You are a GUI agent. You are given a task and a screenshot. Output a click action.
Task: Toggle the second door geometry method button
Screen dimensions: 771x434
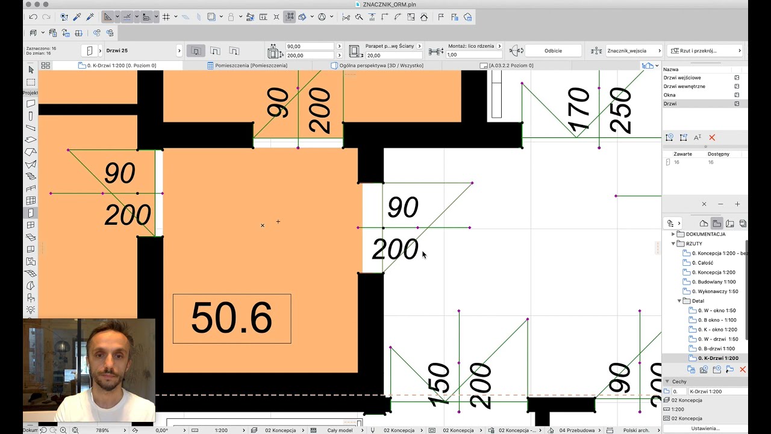click(x=215, y=51)
